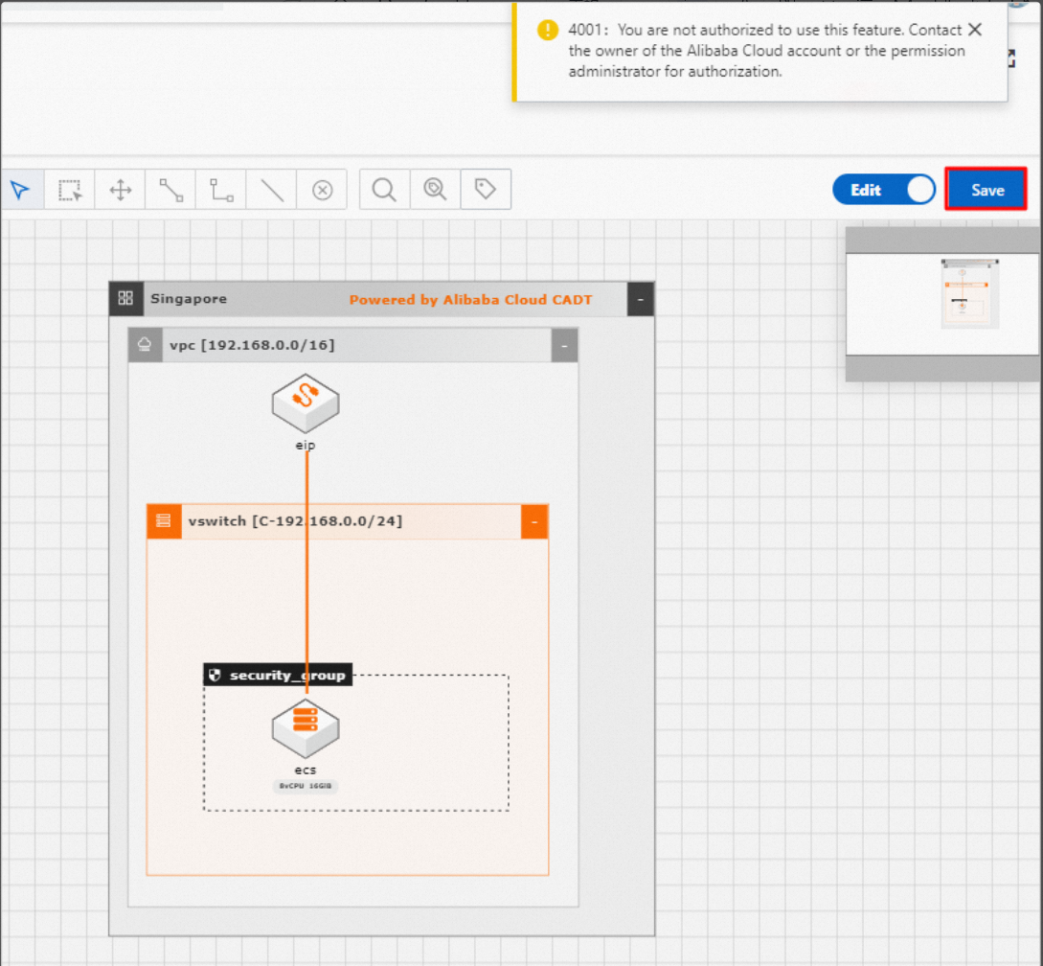Click the Singapore region title text
This screenshot has width=1043, height=966.
(189, 299)
